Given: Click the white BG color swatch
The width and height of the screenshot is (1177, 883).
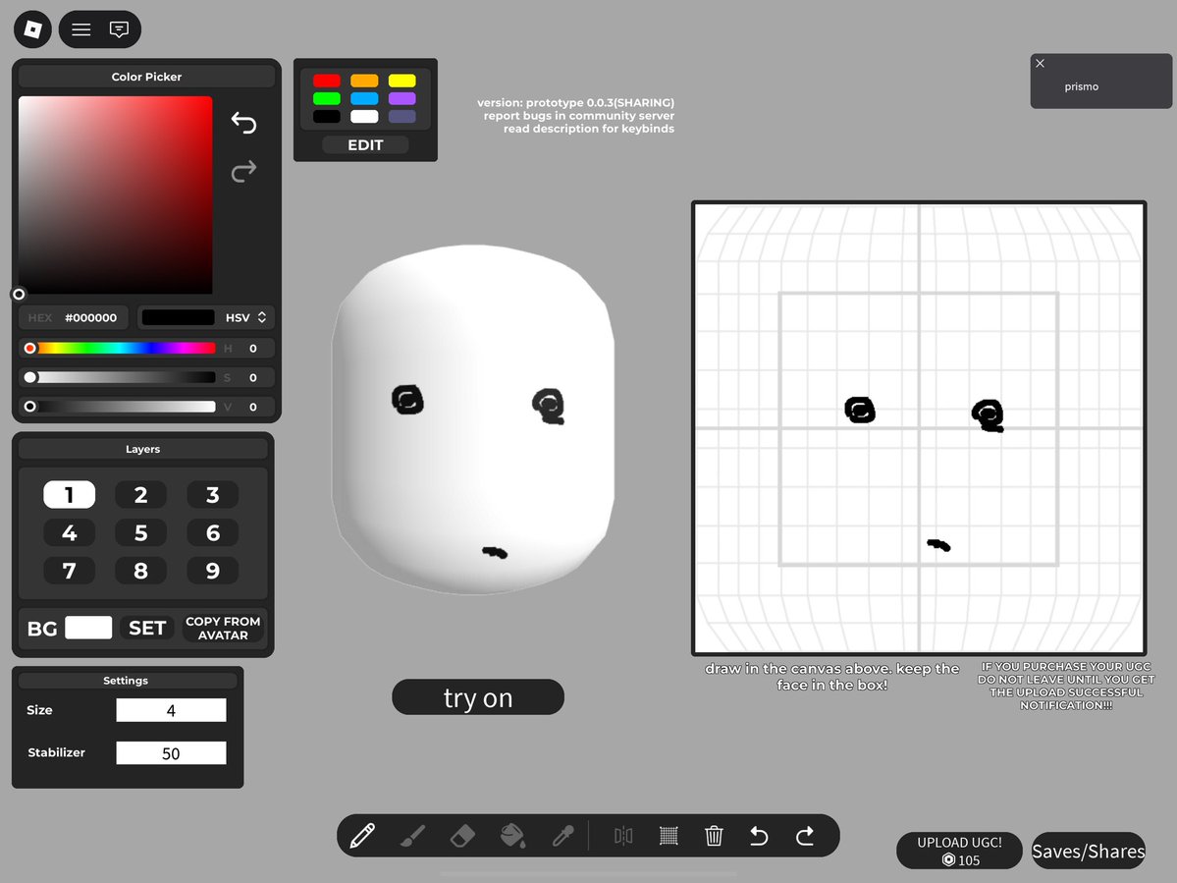Looking at the screenshot, I should coord(88,628).
